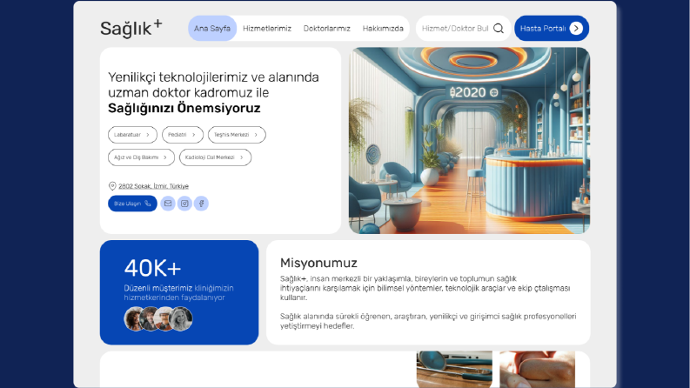Click the Düzenli müşterimiz text
This screenshot has width=690, height=388.
(158, 288)
